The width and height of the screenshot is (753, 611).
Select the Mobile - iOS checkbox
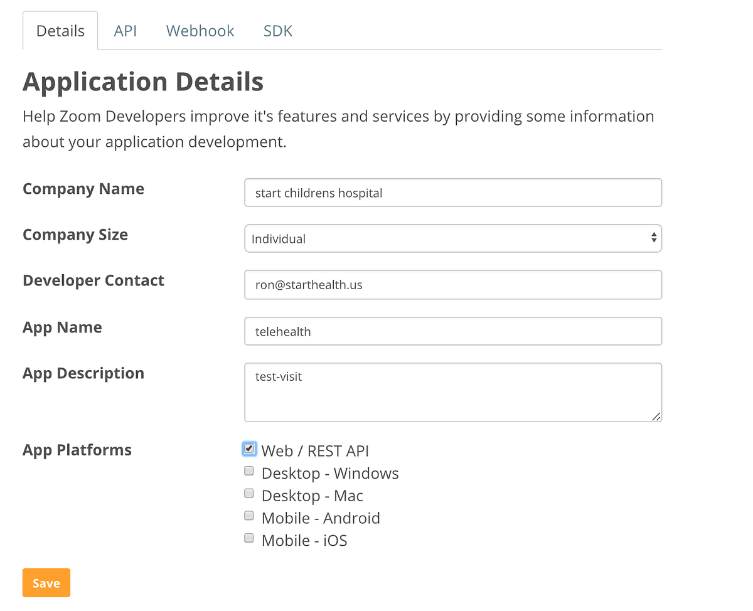pyautogui.click(x=249, y=538)
